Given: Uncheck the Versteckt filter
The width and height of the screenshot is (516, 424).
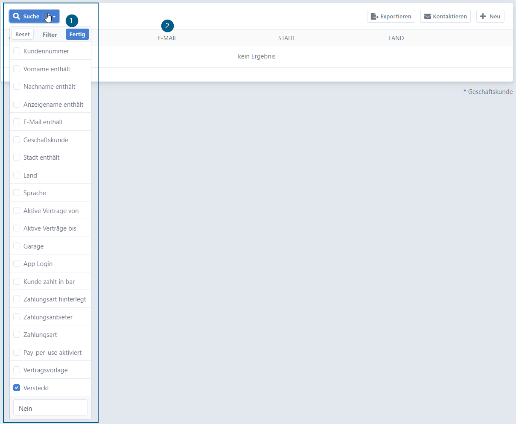Looking at the screenshot, I should (17, 388).
